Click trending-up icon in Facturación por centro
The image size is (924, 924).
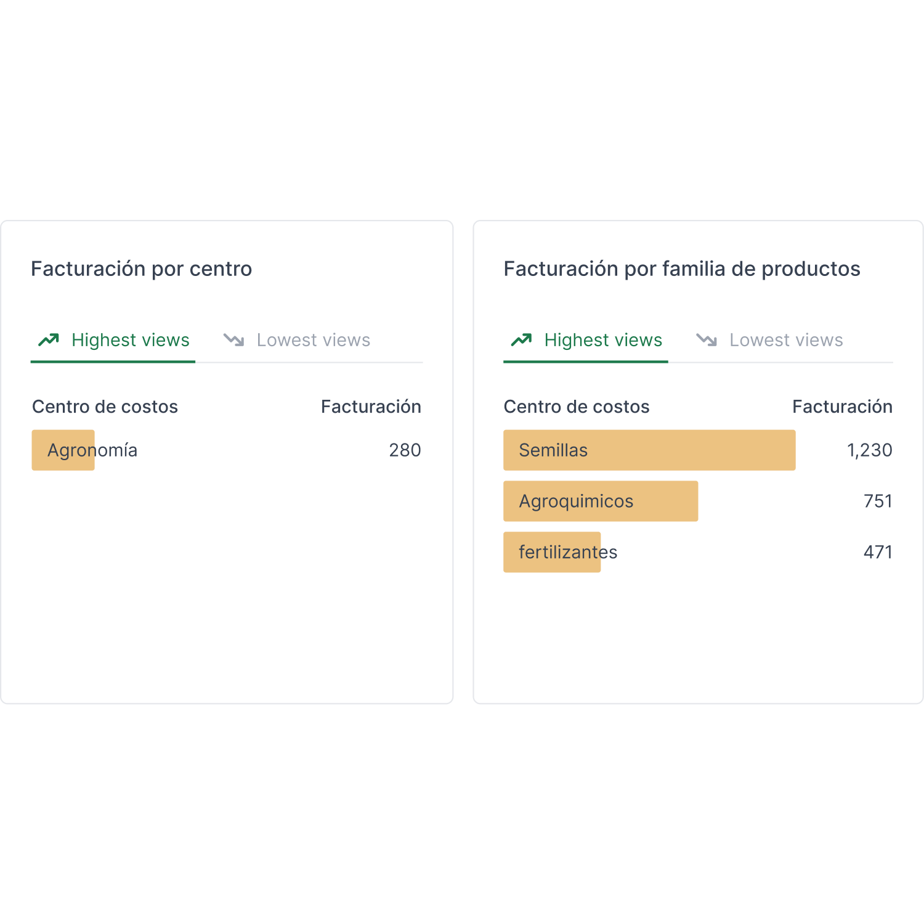click(49, 340)
